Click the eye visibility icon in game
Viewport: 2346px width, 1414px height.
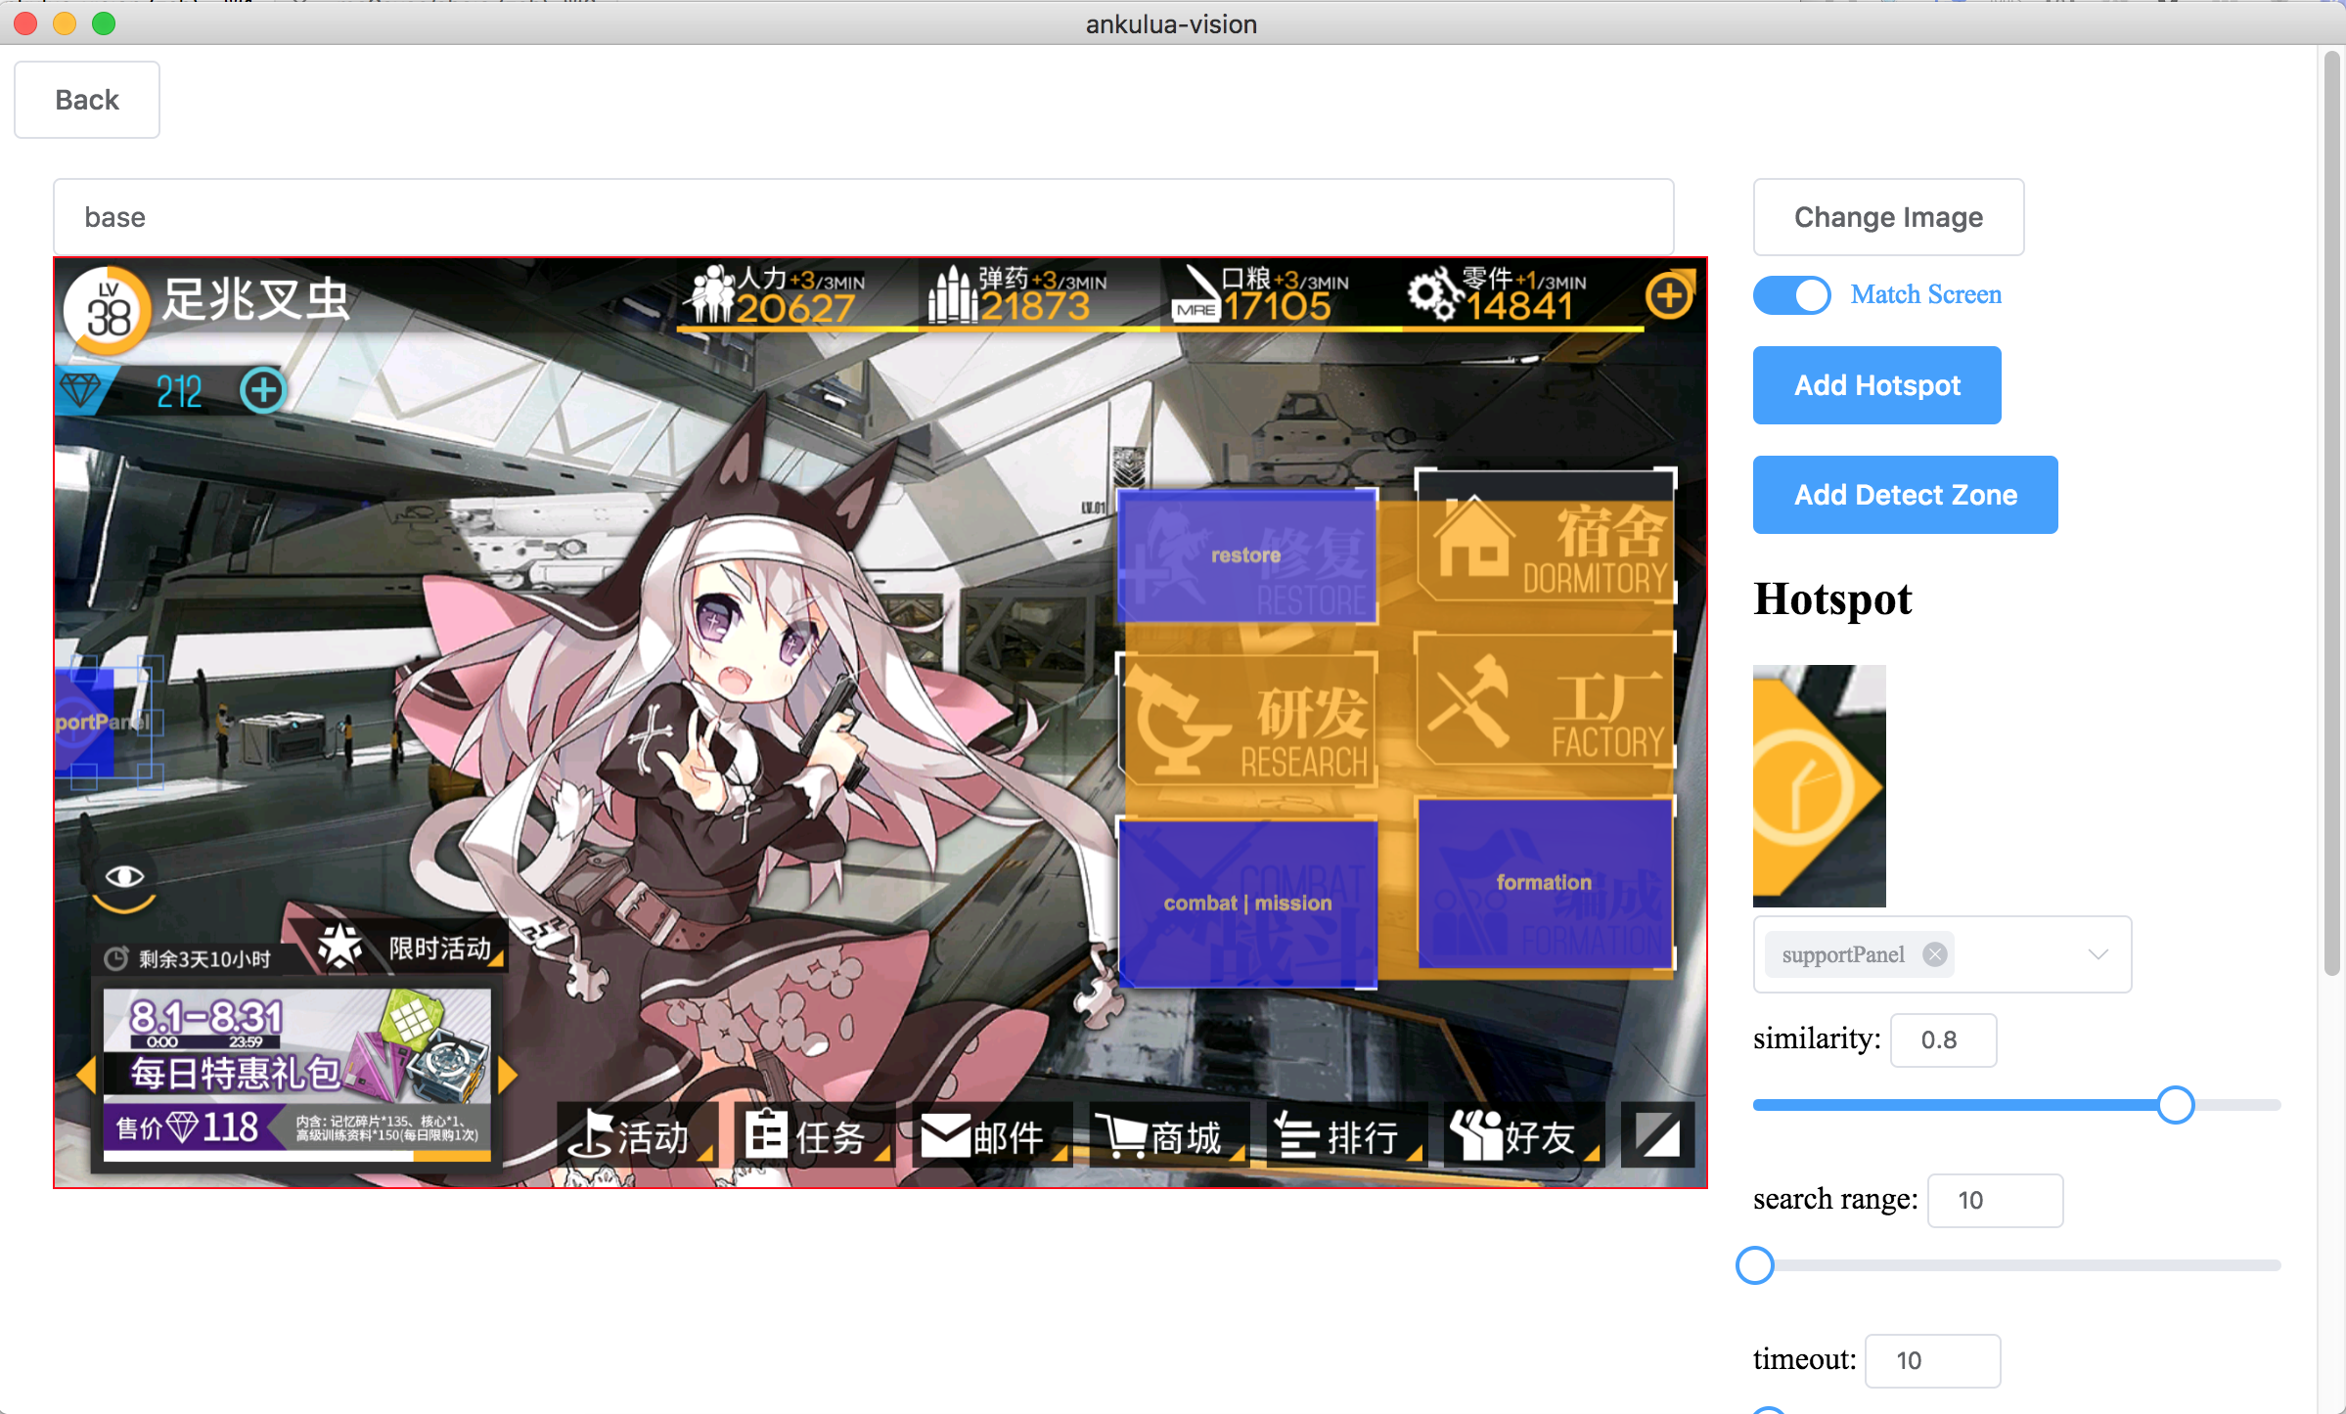point(124,876)
